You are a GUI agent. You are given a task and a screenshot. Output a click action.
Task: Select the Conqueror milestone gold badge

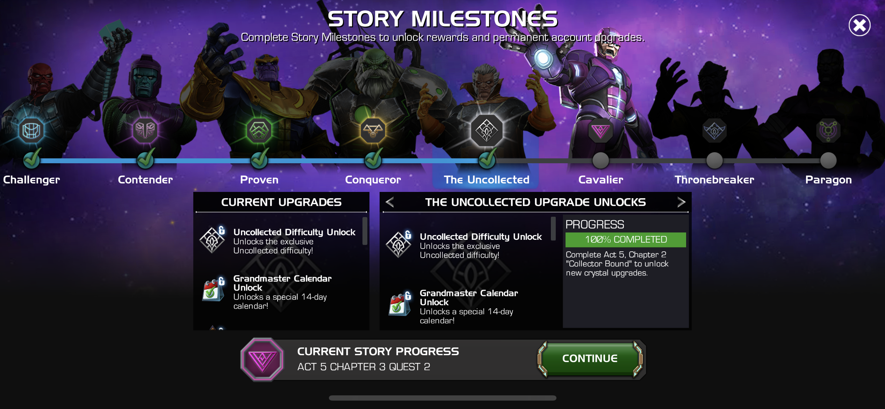pos(373,130)
